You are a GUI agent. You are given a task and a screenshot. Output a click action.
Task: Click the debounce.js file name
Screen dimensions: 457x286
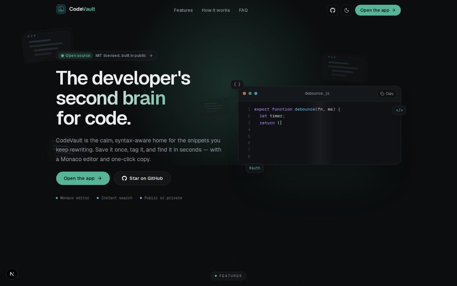(317, 93)
